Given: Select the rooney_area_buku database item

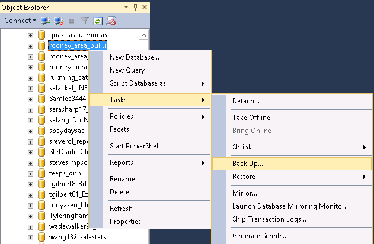Looking at the screenshot, I should 77,45.
